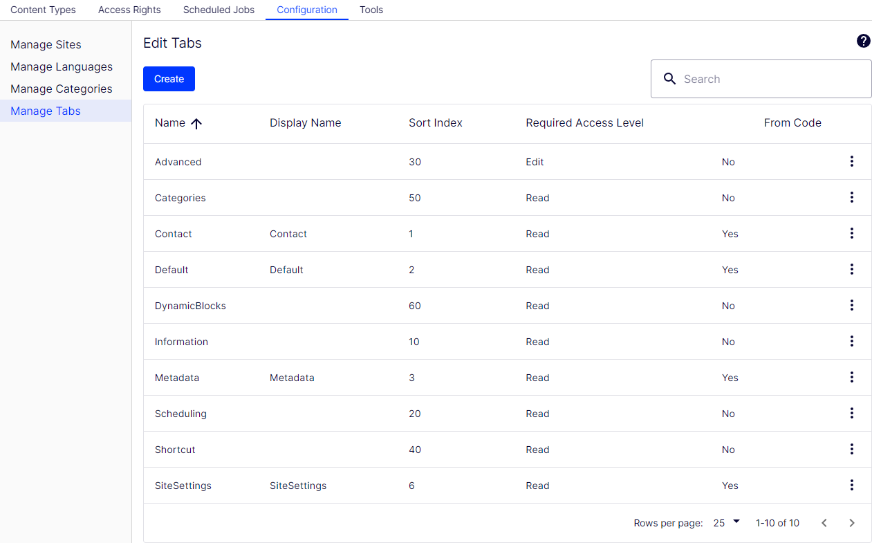872x543 pixels.
Task: Open actions menu for Default row
Action: point(851,269)
